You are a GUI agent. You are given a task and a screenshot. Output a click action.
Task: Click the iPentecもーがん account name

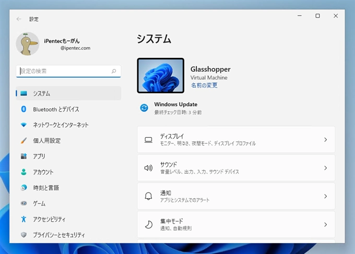[62, 41]
